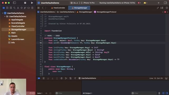This screenshot has height=95, width=169.
Task: Jump to the next issue
Action: click(x=167, y=12)
